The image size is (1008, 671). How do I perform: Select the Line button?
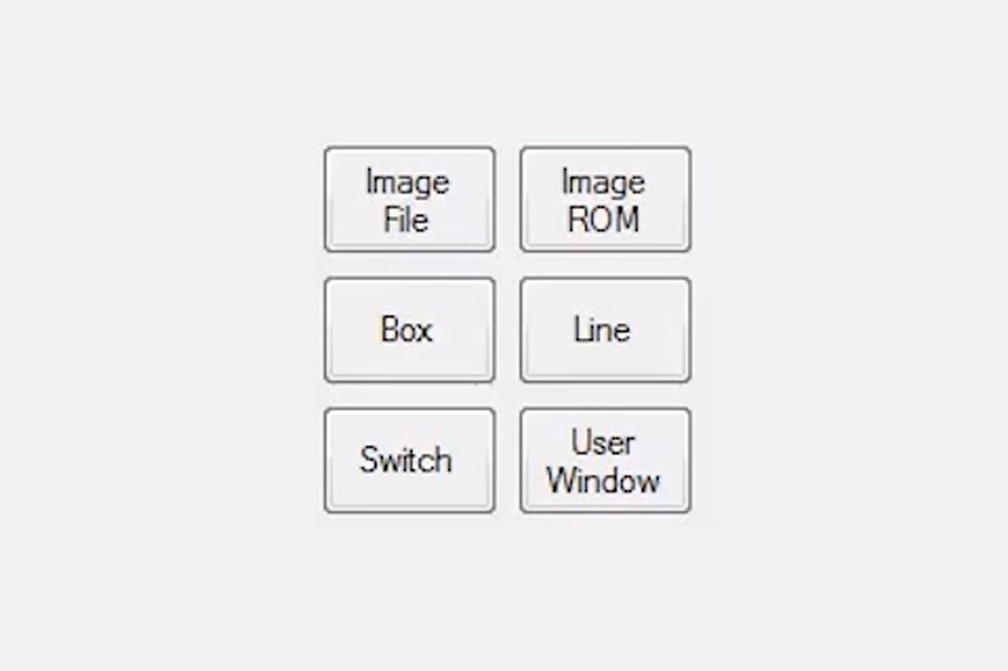[x=605, y=330]
